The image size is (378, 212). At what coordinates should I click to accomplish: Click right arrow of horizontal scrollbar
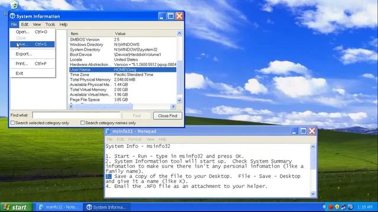pyautogui.click(x=173, y=106)
